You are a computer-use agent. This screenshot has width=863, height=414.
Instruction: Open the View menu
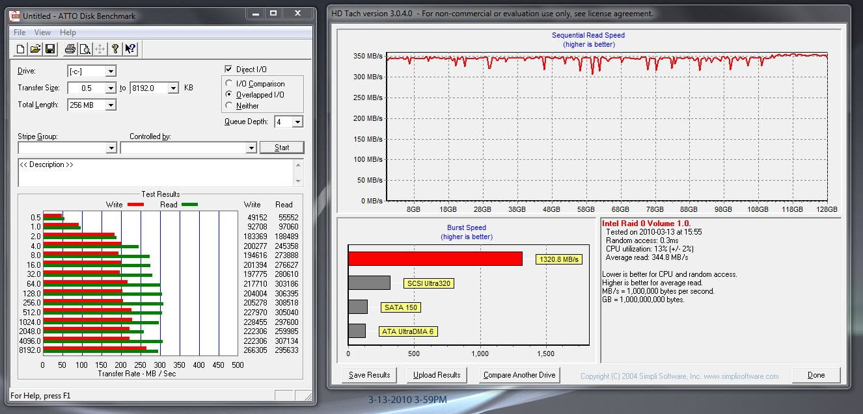click(42, 32)
